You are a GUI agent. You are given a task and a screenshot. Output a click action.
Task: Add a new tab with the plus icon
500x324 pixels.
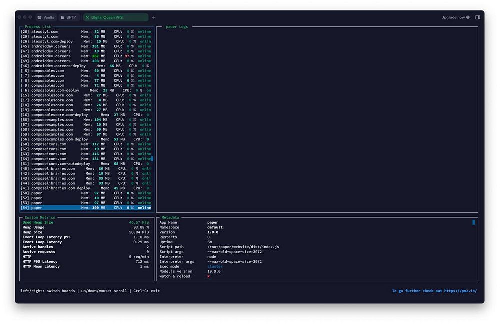point(154,17)
